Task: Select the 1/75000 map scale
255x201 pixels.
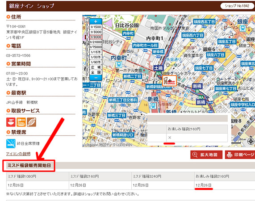Action: (96, 47)
